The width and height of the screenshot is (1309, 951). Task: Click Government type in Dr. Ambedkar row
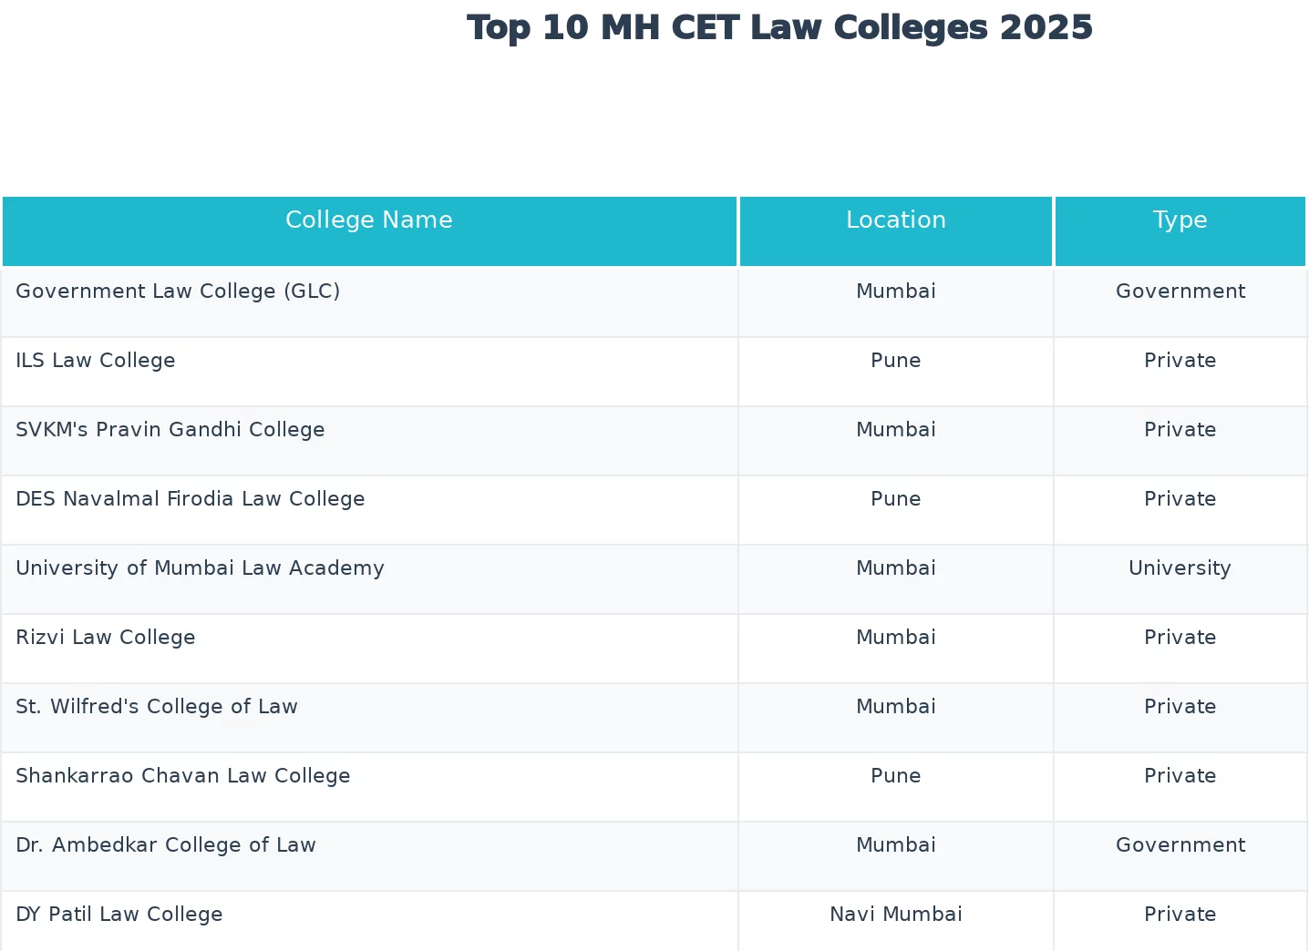(x=1180, y=845)
